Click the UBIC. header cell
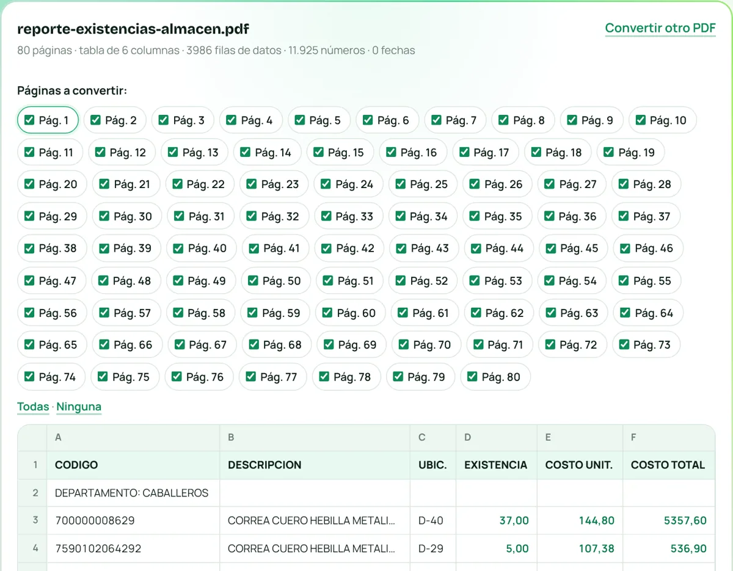Viewport: 733px width, 571px height. coord(433,465)
